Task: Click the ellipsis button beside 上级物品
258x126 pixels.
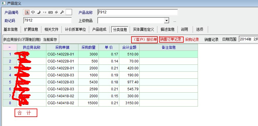Action: point(175,21)
